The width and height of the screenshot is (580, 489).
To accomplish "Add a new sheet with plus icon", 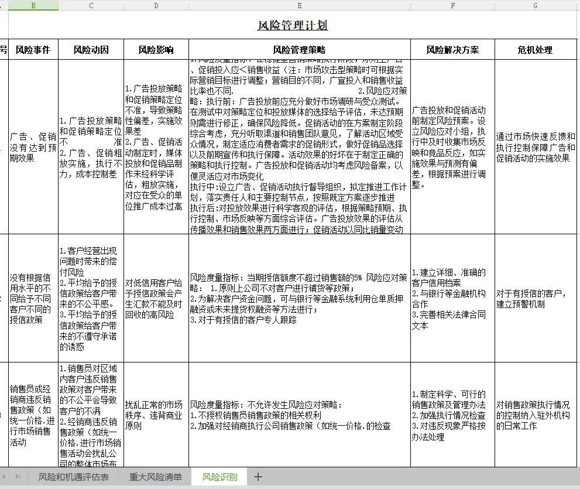I will click(x=258, y=477).
